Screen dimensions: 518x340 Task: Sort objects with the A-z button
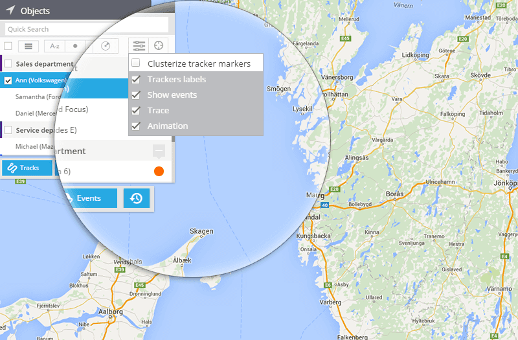tap(55, 46)
